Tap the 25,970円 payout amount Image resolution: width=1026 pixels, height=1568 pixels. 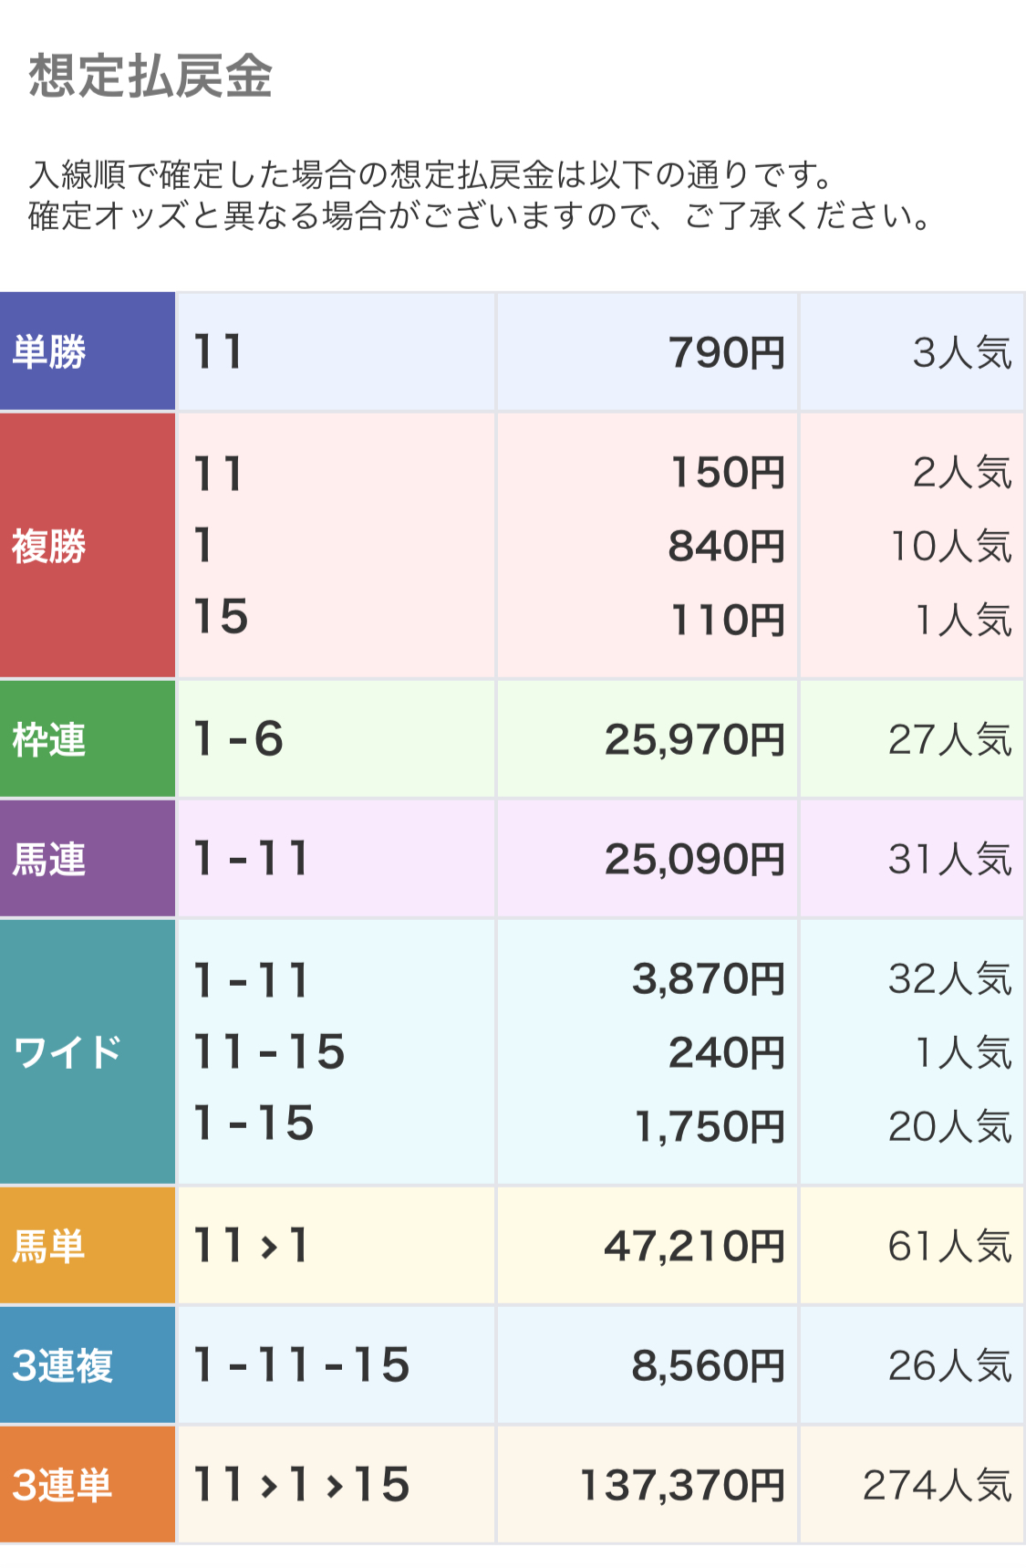pos(694,740)
